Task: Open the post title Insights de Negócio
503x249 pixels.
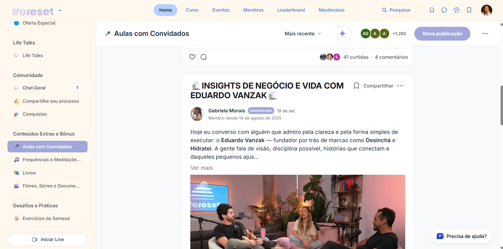Action: [267, 91]
